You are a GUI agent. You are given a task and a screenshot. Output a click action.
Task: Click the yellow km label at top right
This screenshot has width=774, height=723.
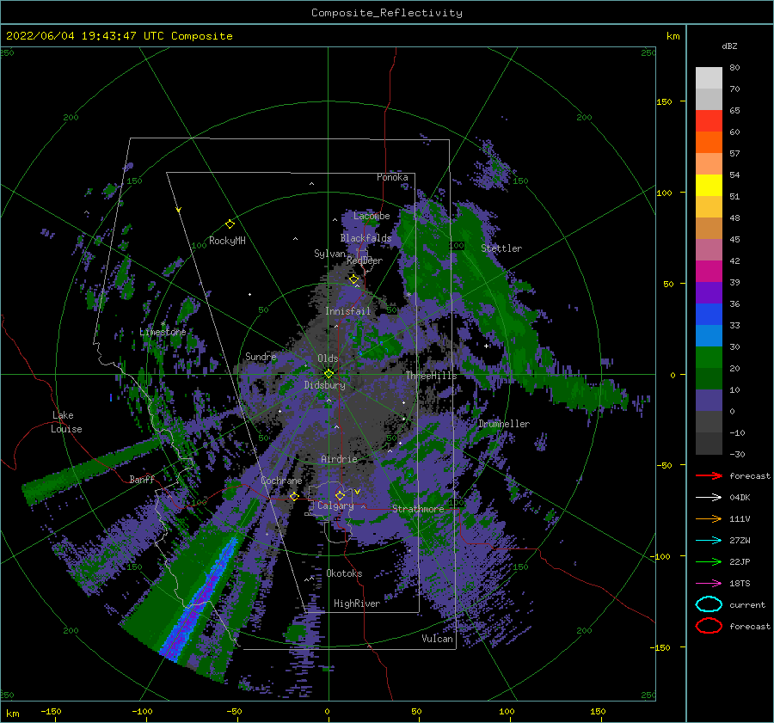(673, 36)
